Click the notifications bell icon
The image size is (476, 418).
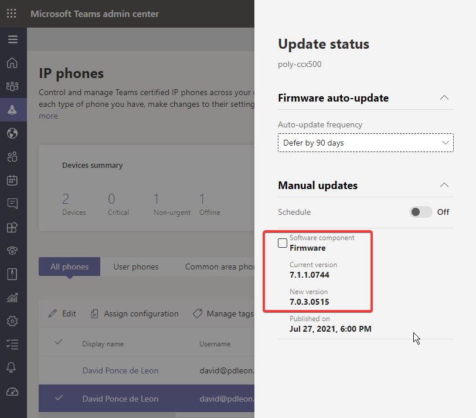pos(12,368)
